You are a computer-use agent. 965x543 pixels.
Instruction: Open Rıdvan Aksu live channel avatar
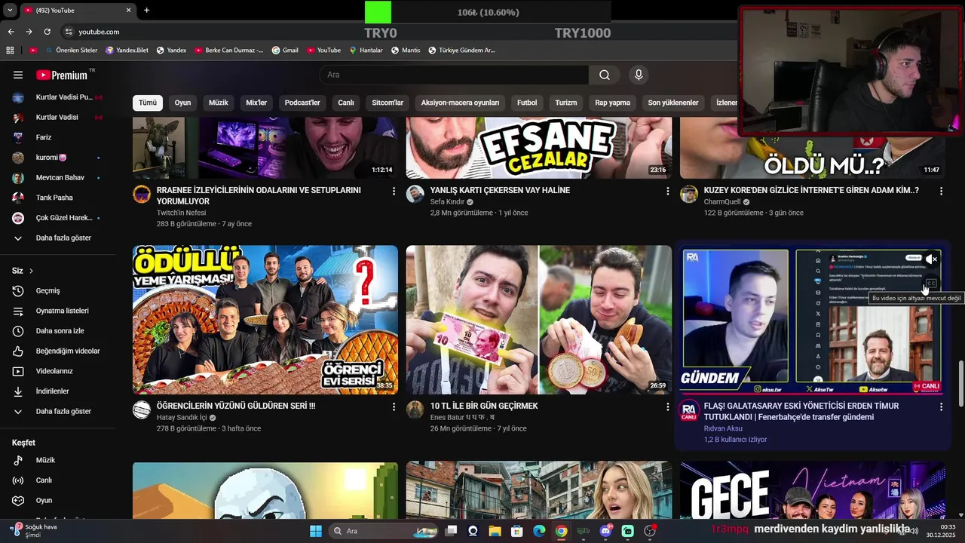[689, 410]
